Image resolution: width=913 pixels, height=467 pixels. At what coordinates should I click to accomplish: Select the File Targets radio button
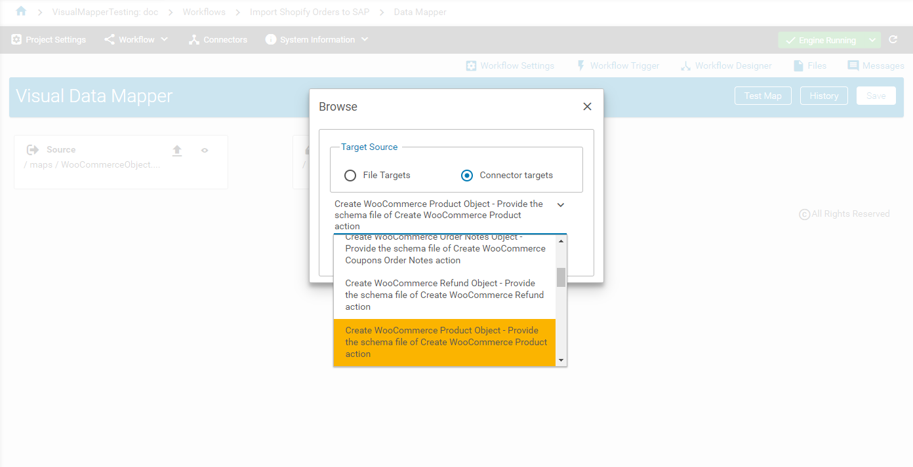point(350,176)
